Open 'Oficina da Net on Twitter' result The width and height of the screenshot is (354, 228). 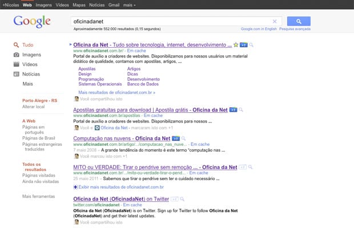121,199
